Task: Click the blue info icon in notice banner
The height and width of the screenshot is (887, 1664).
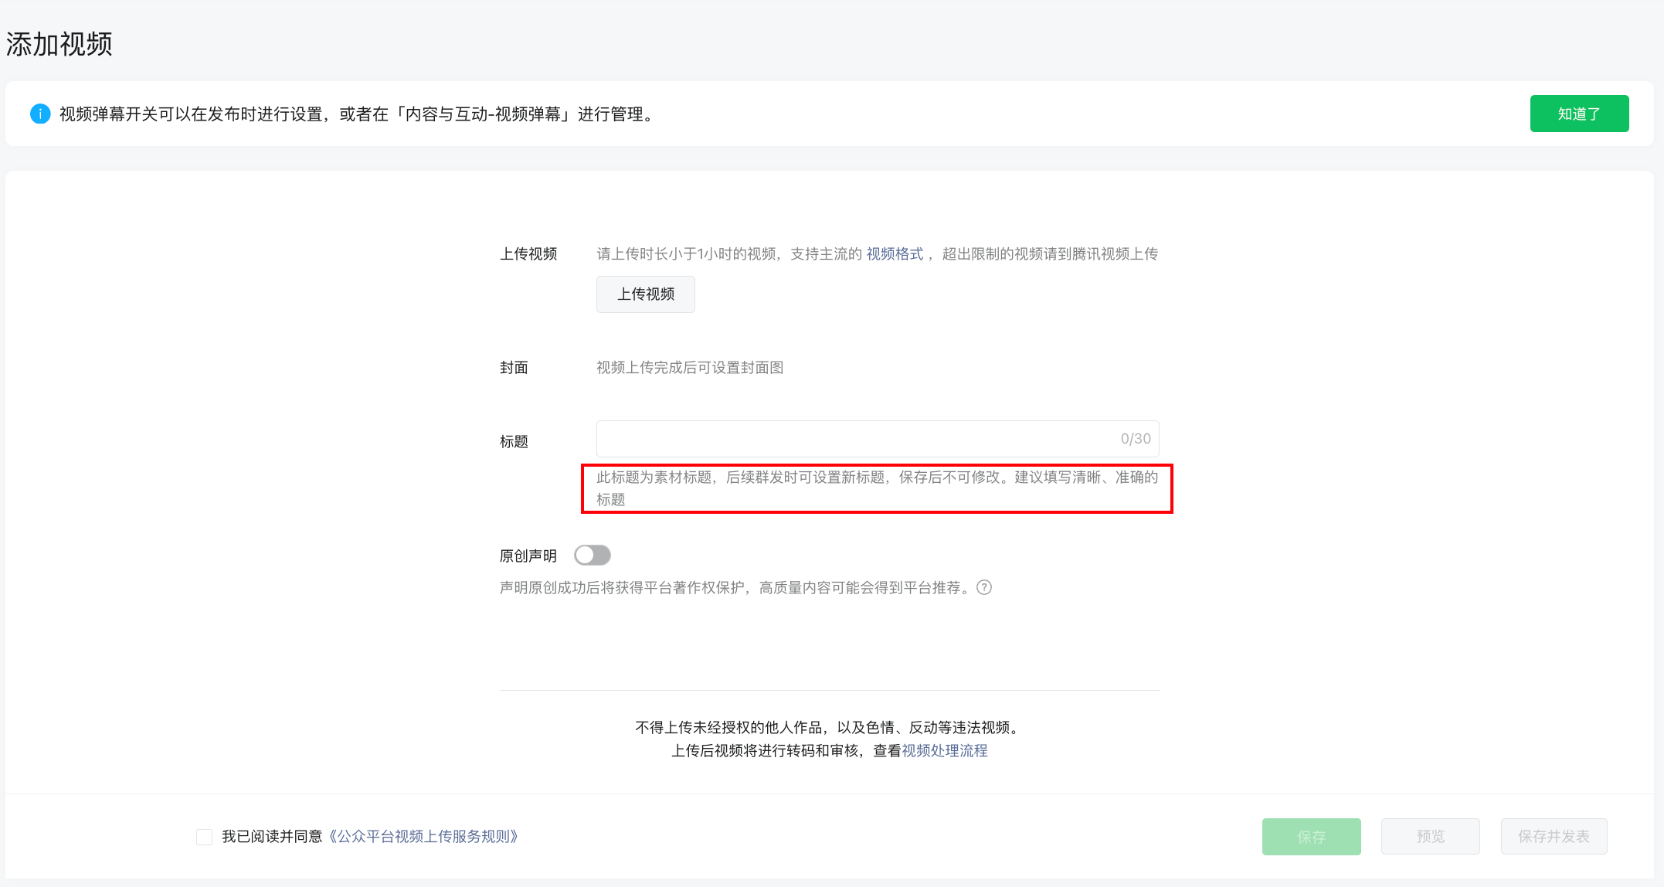Action: point(40,114)
